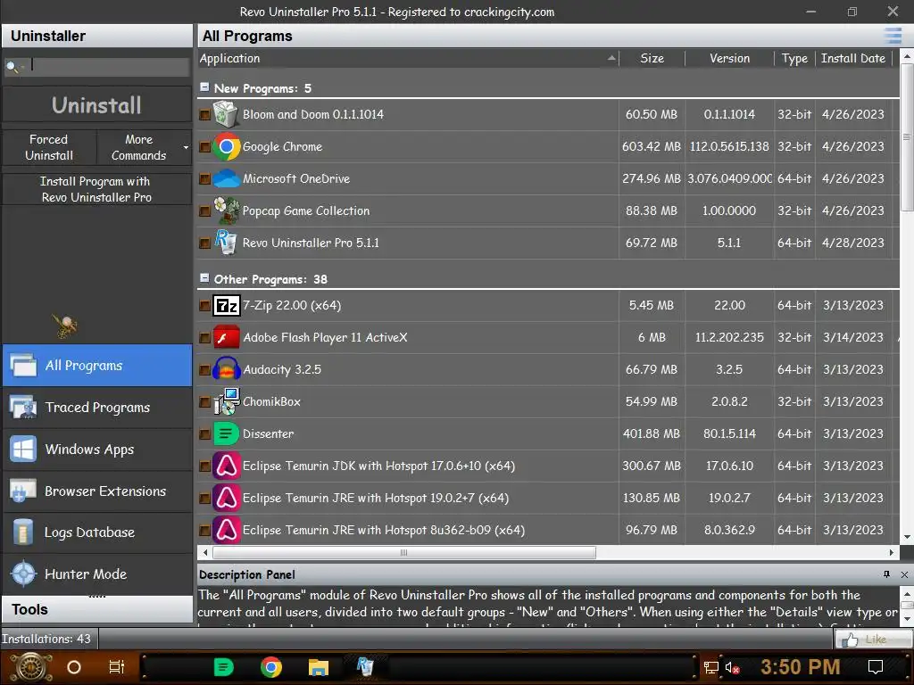Open Browser Extensions module

(97, 491)
